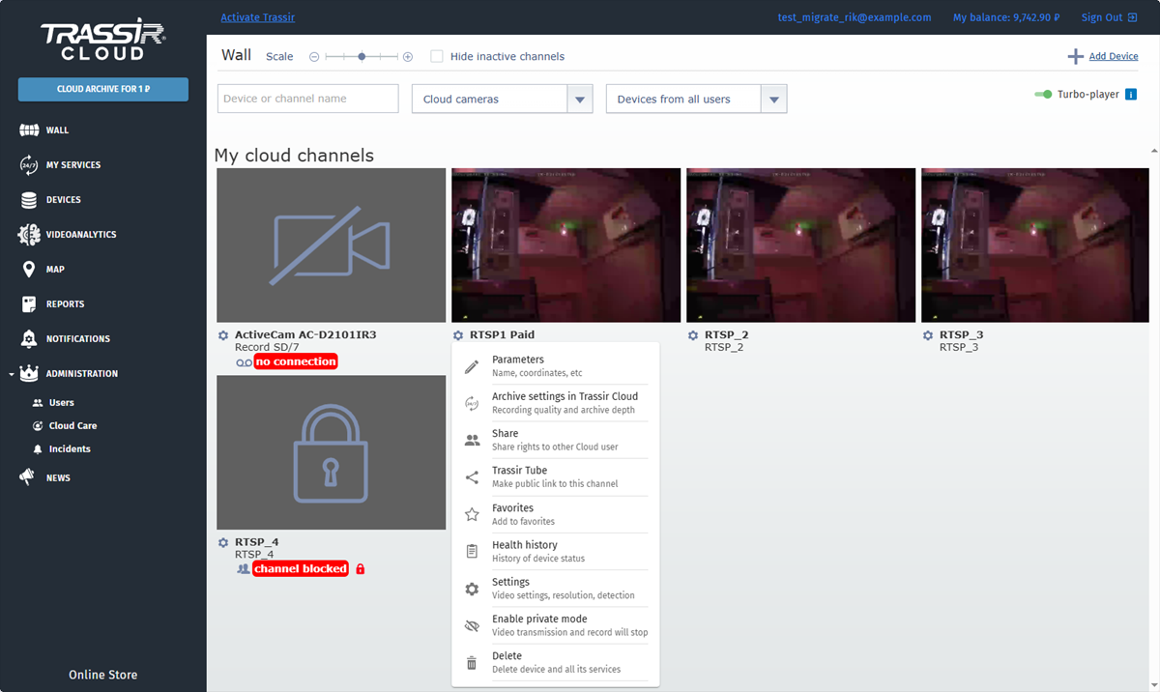
Task: Click the scale zoom-out minus icon
Action: pyautogui.click(x=314, y=57)
